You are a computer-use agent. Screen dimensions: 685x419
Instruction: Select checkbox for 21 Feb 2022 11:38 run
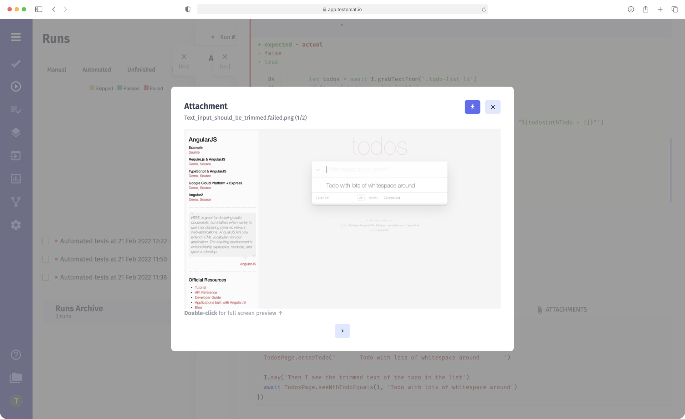(x=46, y=278)
